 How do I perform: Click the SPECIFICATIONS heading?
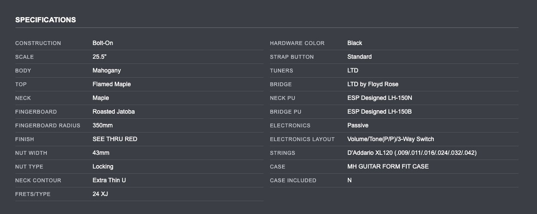46,20
